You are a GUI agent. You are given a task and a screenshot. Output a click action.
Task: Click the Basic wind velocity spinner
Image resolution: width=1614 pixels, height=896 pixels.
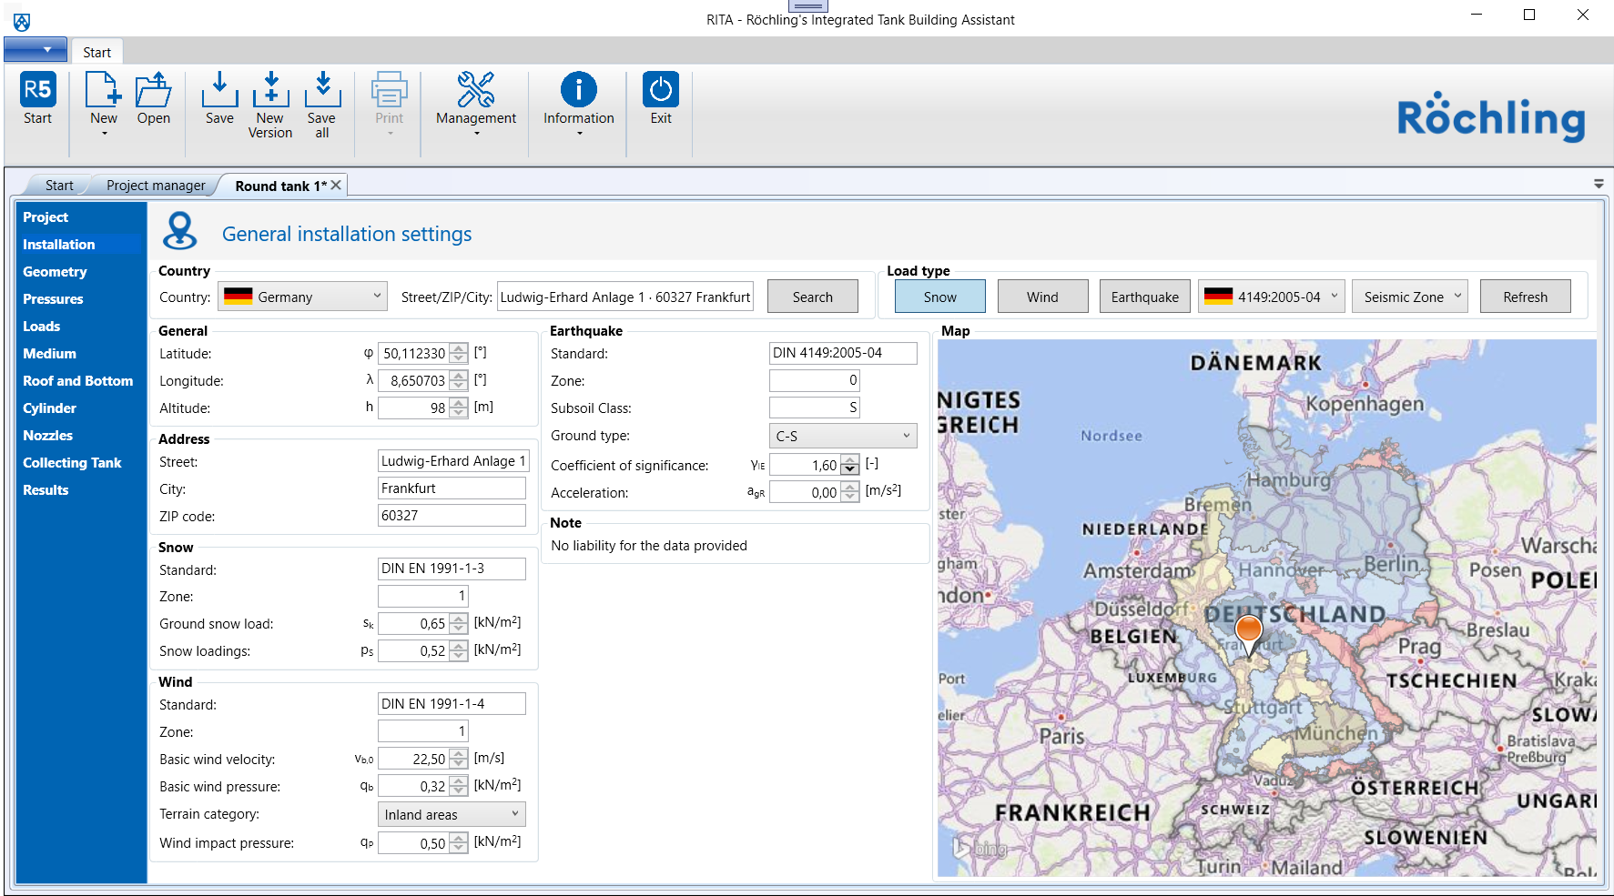coord(459,759)
